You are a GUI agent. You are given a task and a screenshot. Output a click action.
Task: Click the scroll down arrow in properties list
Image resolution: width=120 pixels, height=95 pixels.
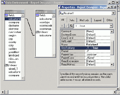(x=112, y=64)
